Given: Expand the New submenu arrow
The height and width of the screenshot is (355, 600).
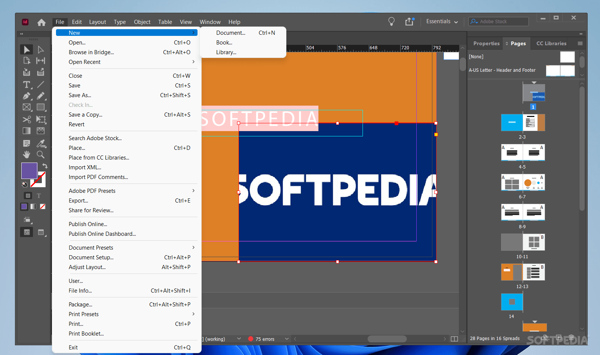Looking at the screenshot, I should [193, 33].
